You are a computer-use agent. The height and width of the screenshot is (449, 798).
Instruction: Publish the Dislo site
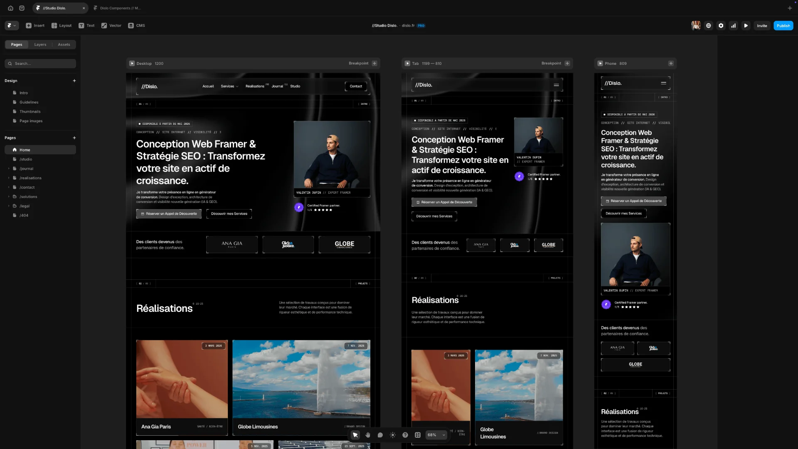click(x=783, y=25)
